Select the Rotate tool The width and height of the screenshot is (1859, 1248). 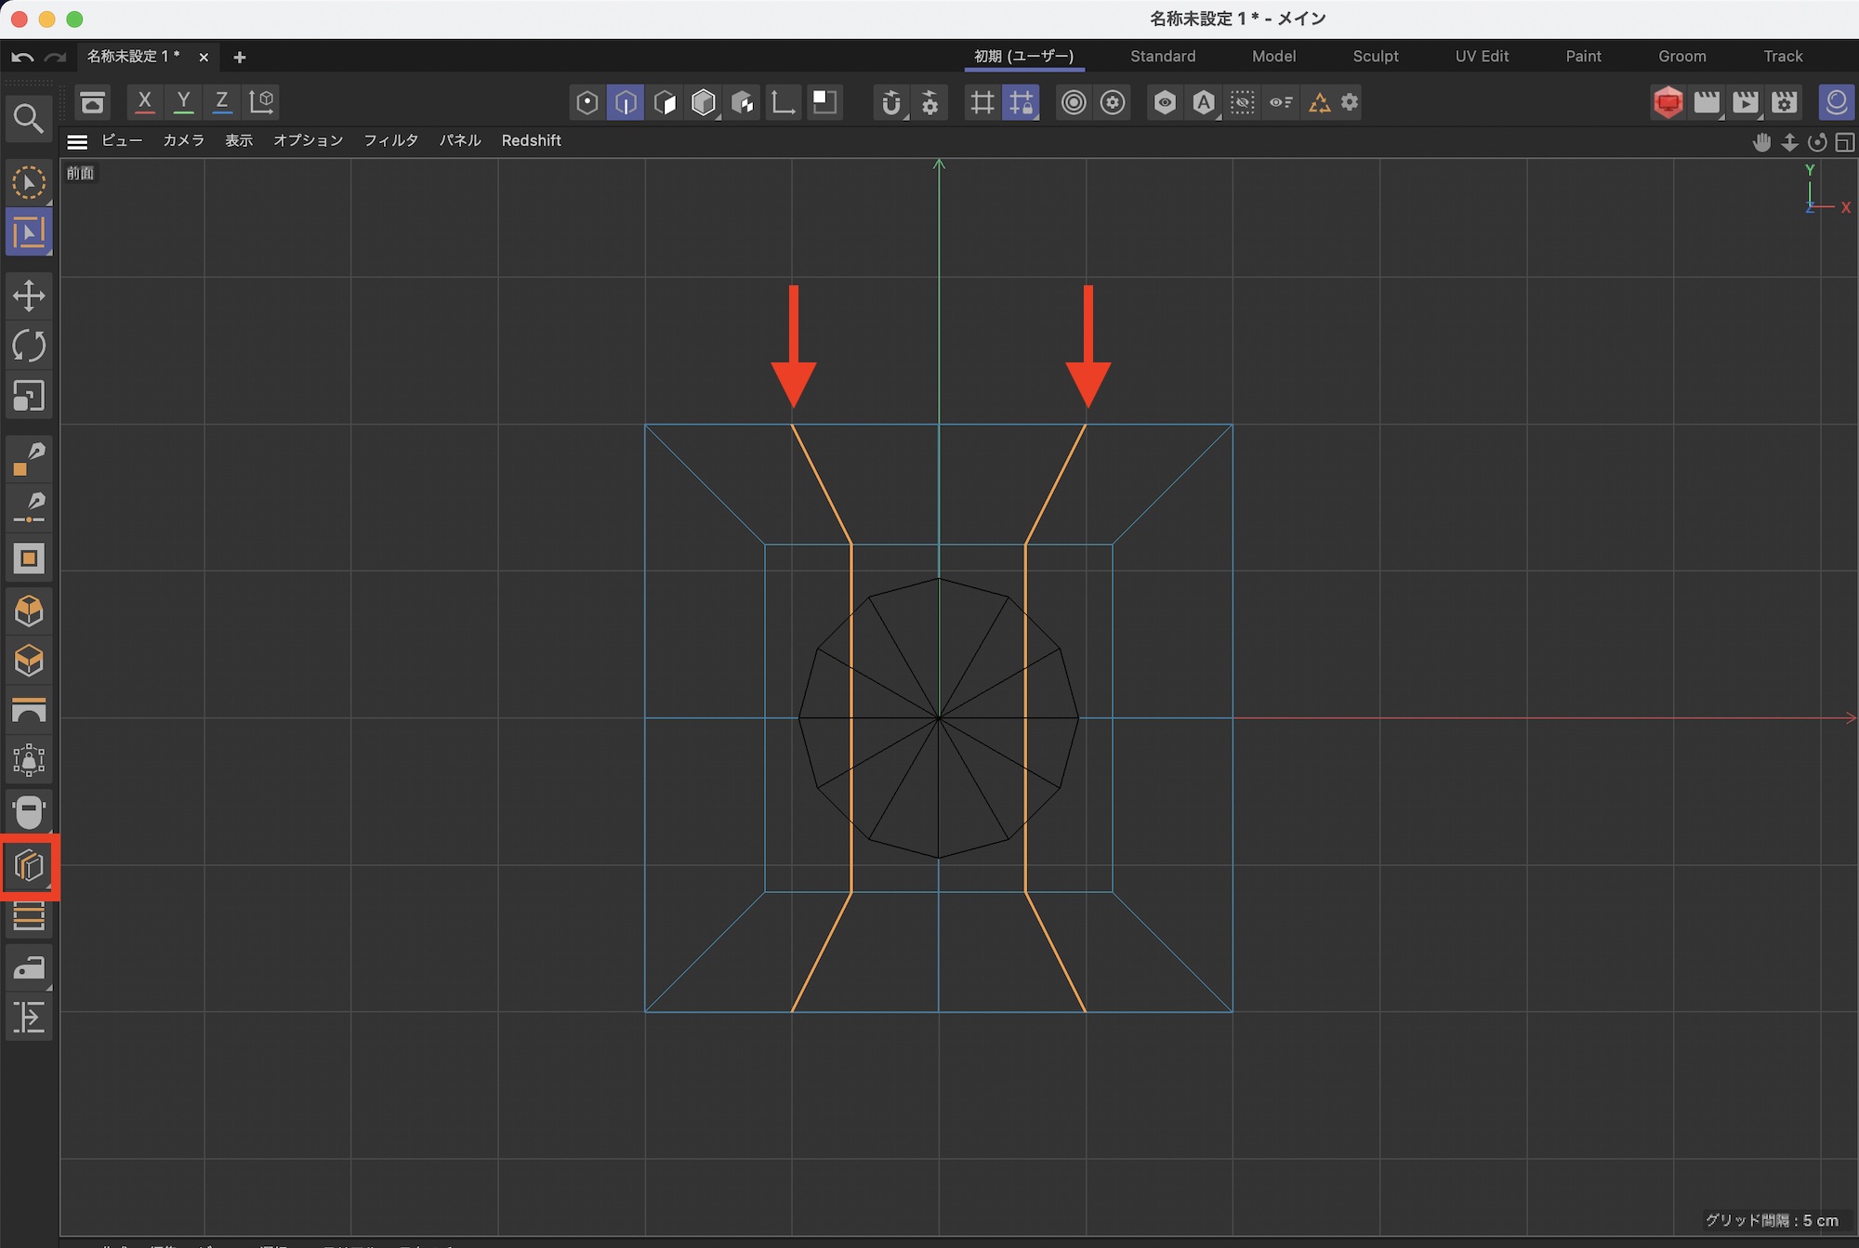point(29,346)
